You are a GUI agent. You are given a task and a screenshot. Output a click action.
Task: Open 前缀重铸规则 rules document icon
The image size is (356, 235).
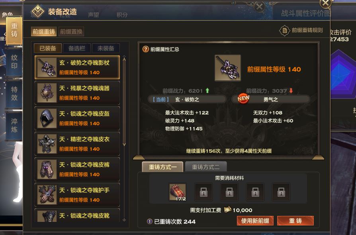pyautogui.click(x=284, y=30)
